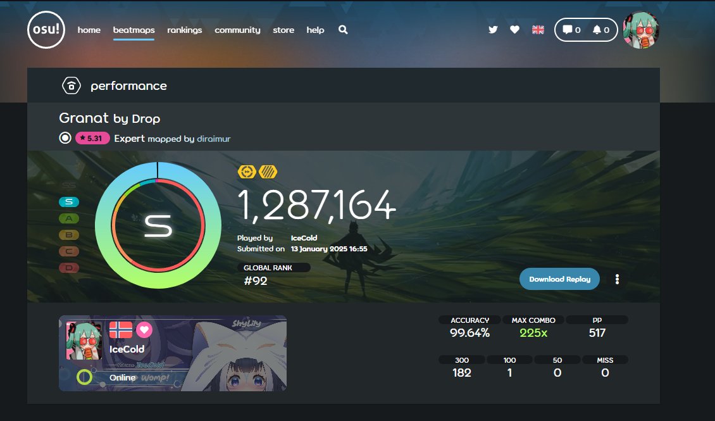Open the Granat beatmap title link
715x421 pixels.
point(84,118)
